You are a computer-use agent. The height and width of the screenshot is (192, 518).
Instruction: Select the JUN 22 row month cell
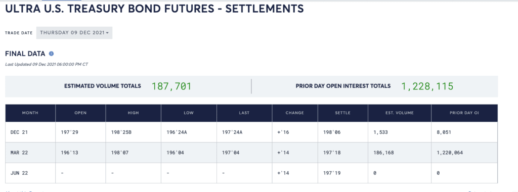pos(30,173)
